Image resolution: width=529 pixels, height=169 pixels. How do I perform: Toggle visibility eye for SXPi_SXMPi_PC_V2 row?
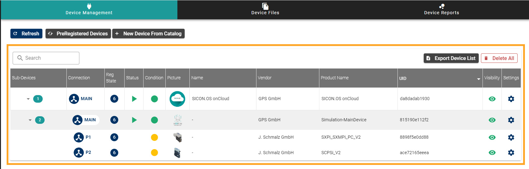[x=492, y=137]
